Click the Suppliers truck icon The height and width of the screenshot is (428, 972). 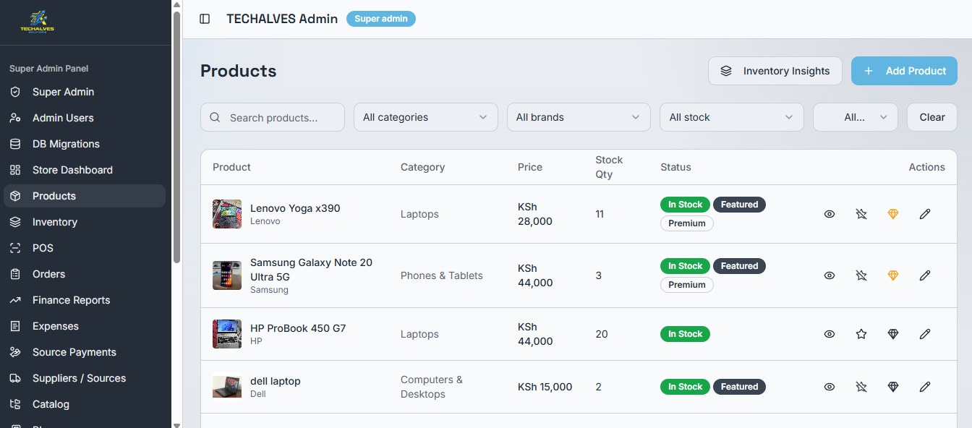(15, 378)
